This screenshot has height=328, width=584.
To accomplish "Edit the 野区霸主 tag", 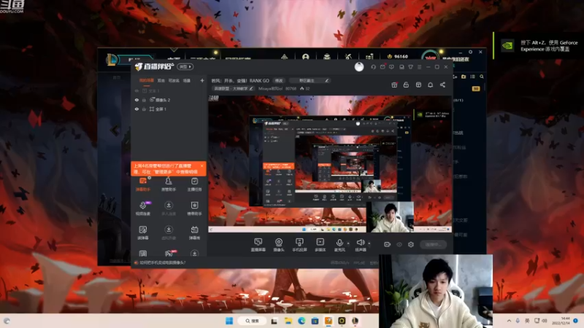I will tap(310, 80).
